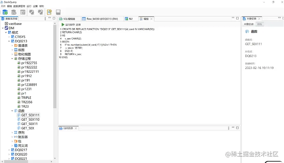Maximize the 数据库连接 panel
This screenshot has width=284, height=163.
(54, 18)
